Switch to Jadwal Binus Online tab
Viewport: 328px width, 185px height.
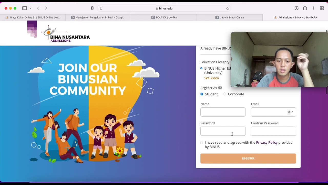pos(230,17)
